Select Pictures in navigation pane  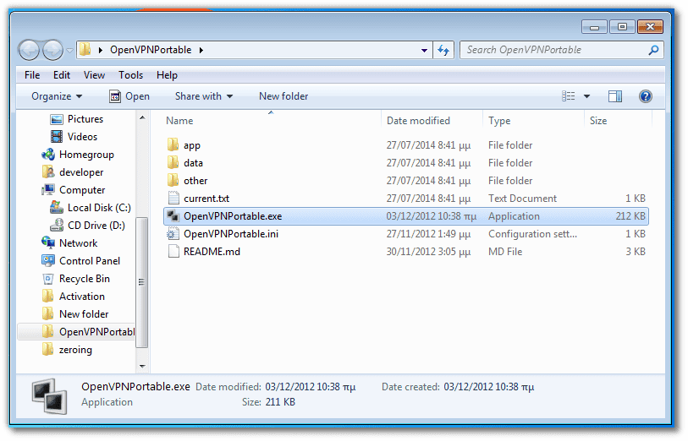(77, 119)
